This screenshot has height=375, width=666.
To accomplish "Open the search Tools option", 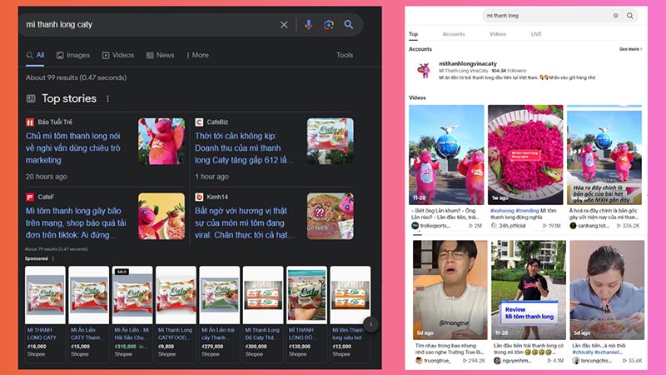I will 345,55.
